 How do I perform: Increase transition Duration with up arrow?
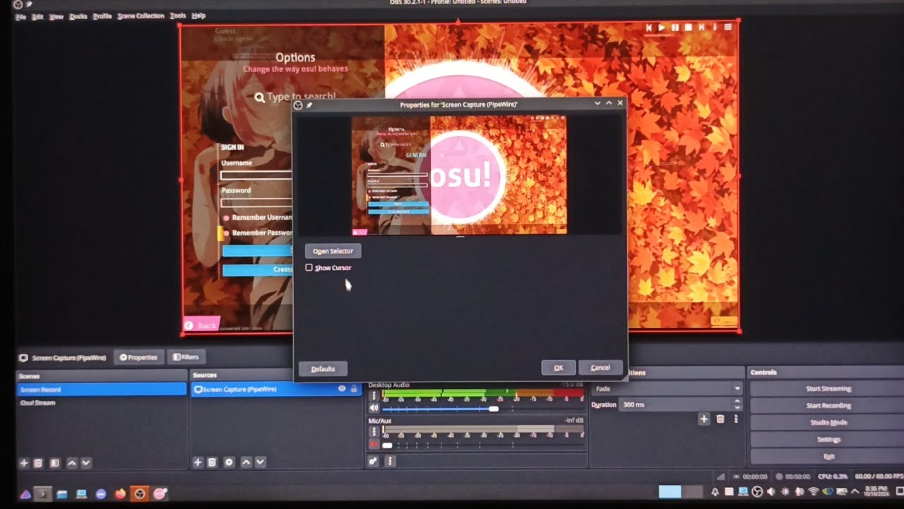click(x=737, y=402)
